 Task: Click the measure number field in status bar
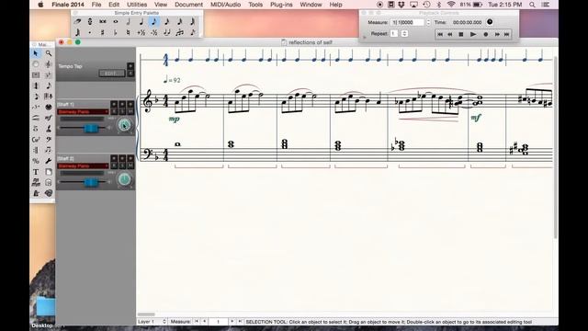point(218,322)
